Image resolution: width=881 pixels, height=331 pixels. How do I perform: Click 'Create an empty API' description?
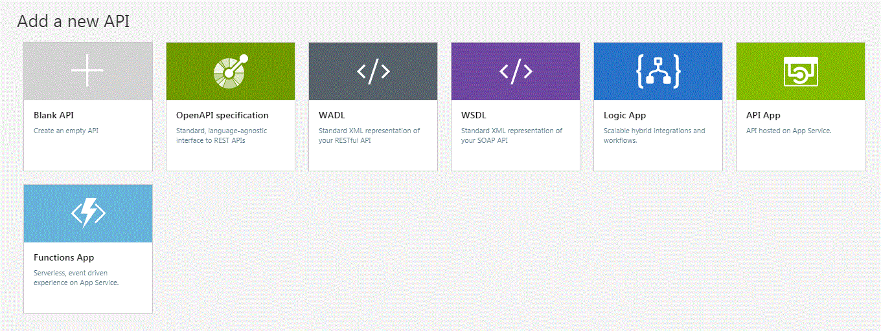[x=66, y=131]
